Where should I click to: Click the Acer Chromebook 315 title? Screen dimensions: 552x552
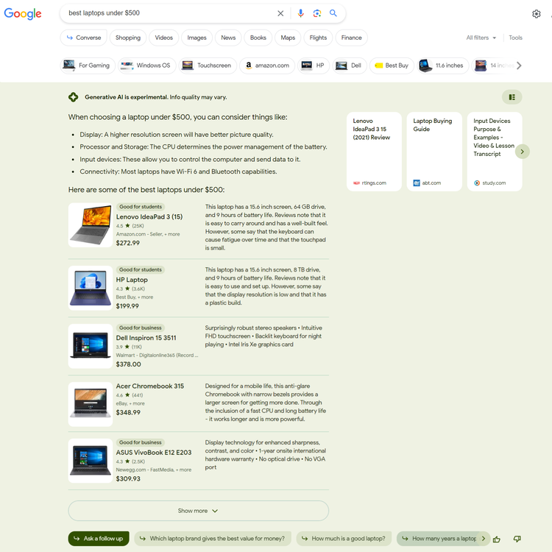[150, 386]
